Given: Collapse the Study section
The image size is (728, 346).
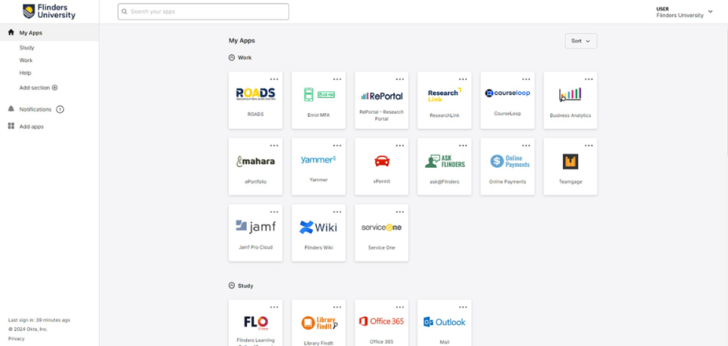Looking at the screenshot, I should coord(232,286).
